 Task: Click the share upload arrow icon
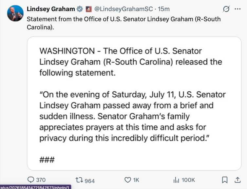click(x=237, y=180)
